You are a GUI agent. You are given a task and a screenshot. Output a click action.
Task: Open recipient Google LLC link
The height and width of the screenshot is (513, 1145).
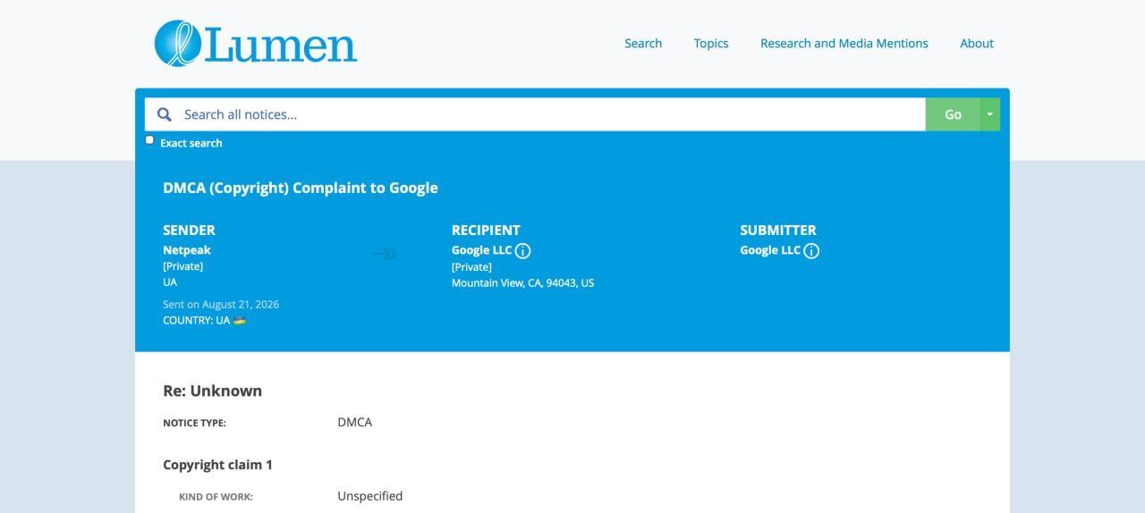481,250
